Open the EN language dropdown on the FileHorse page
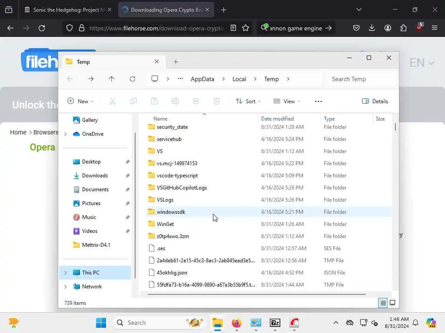This screenshot has width=445, height=333. (422, 62)
